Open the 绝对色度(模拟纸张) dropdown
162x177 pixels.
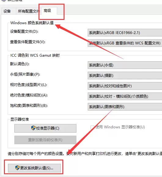(x=125, y=96)
